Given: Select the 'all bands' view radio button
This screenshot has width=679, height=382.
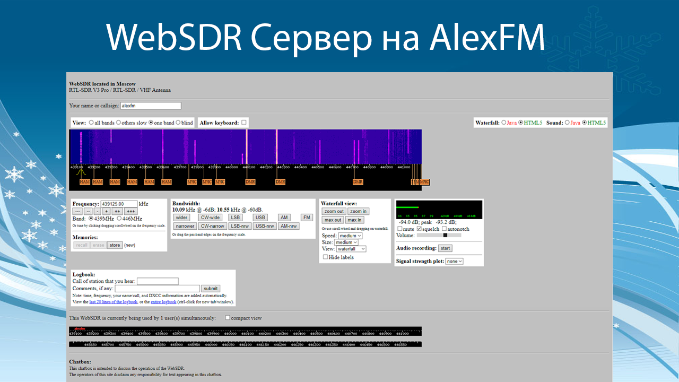Looking at the screenshot, I should [91, 123].
